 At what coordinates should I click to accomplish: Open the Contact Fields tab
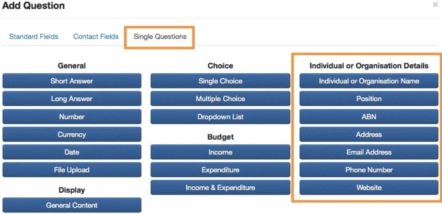point(96,37)
